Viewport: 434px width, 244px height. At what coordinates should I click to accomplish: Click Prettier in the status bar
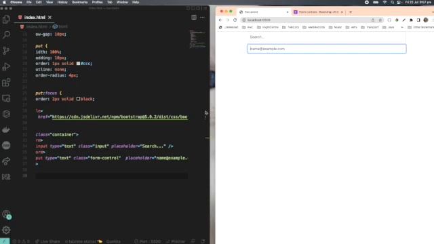176,241
